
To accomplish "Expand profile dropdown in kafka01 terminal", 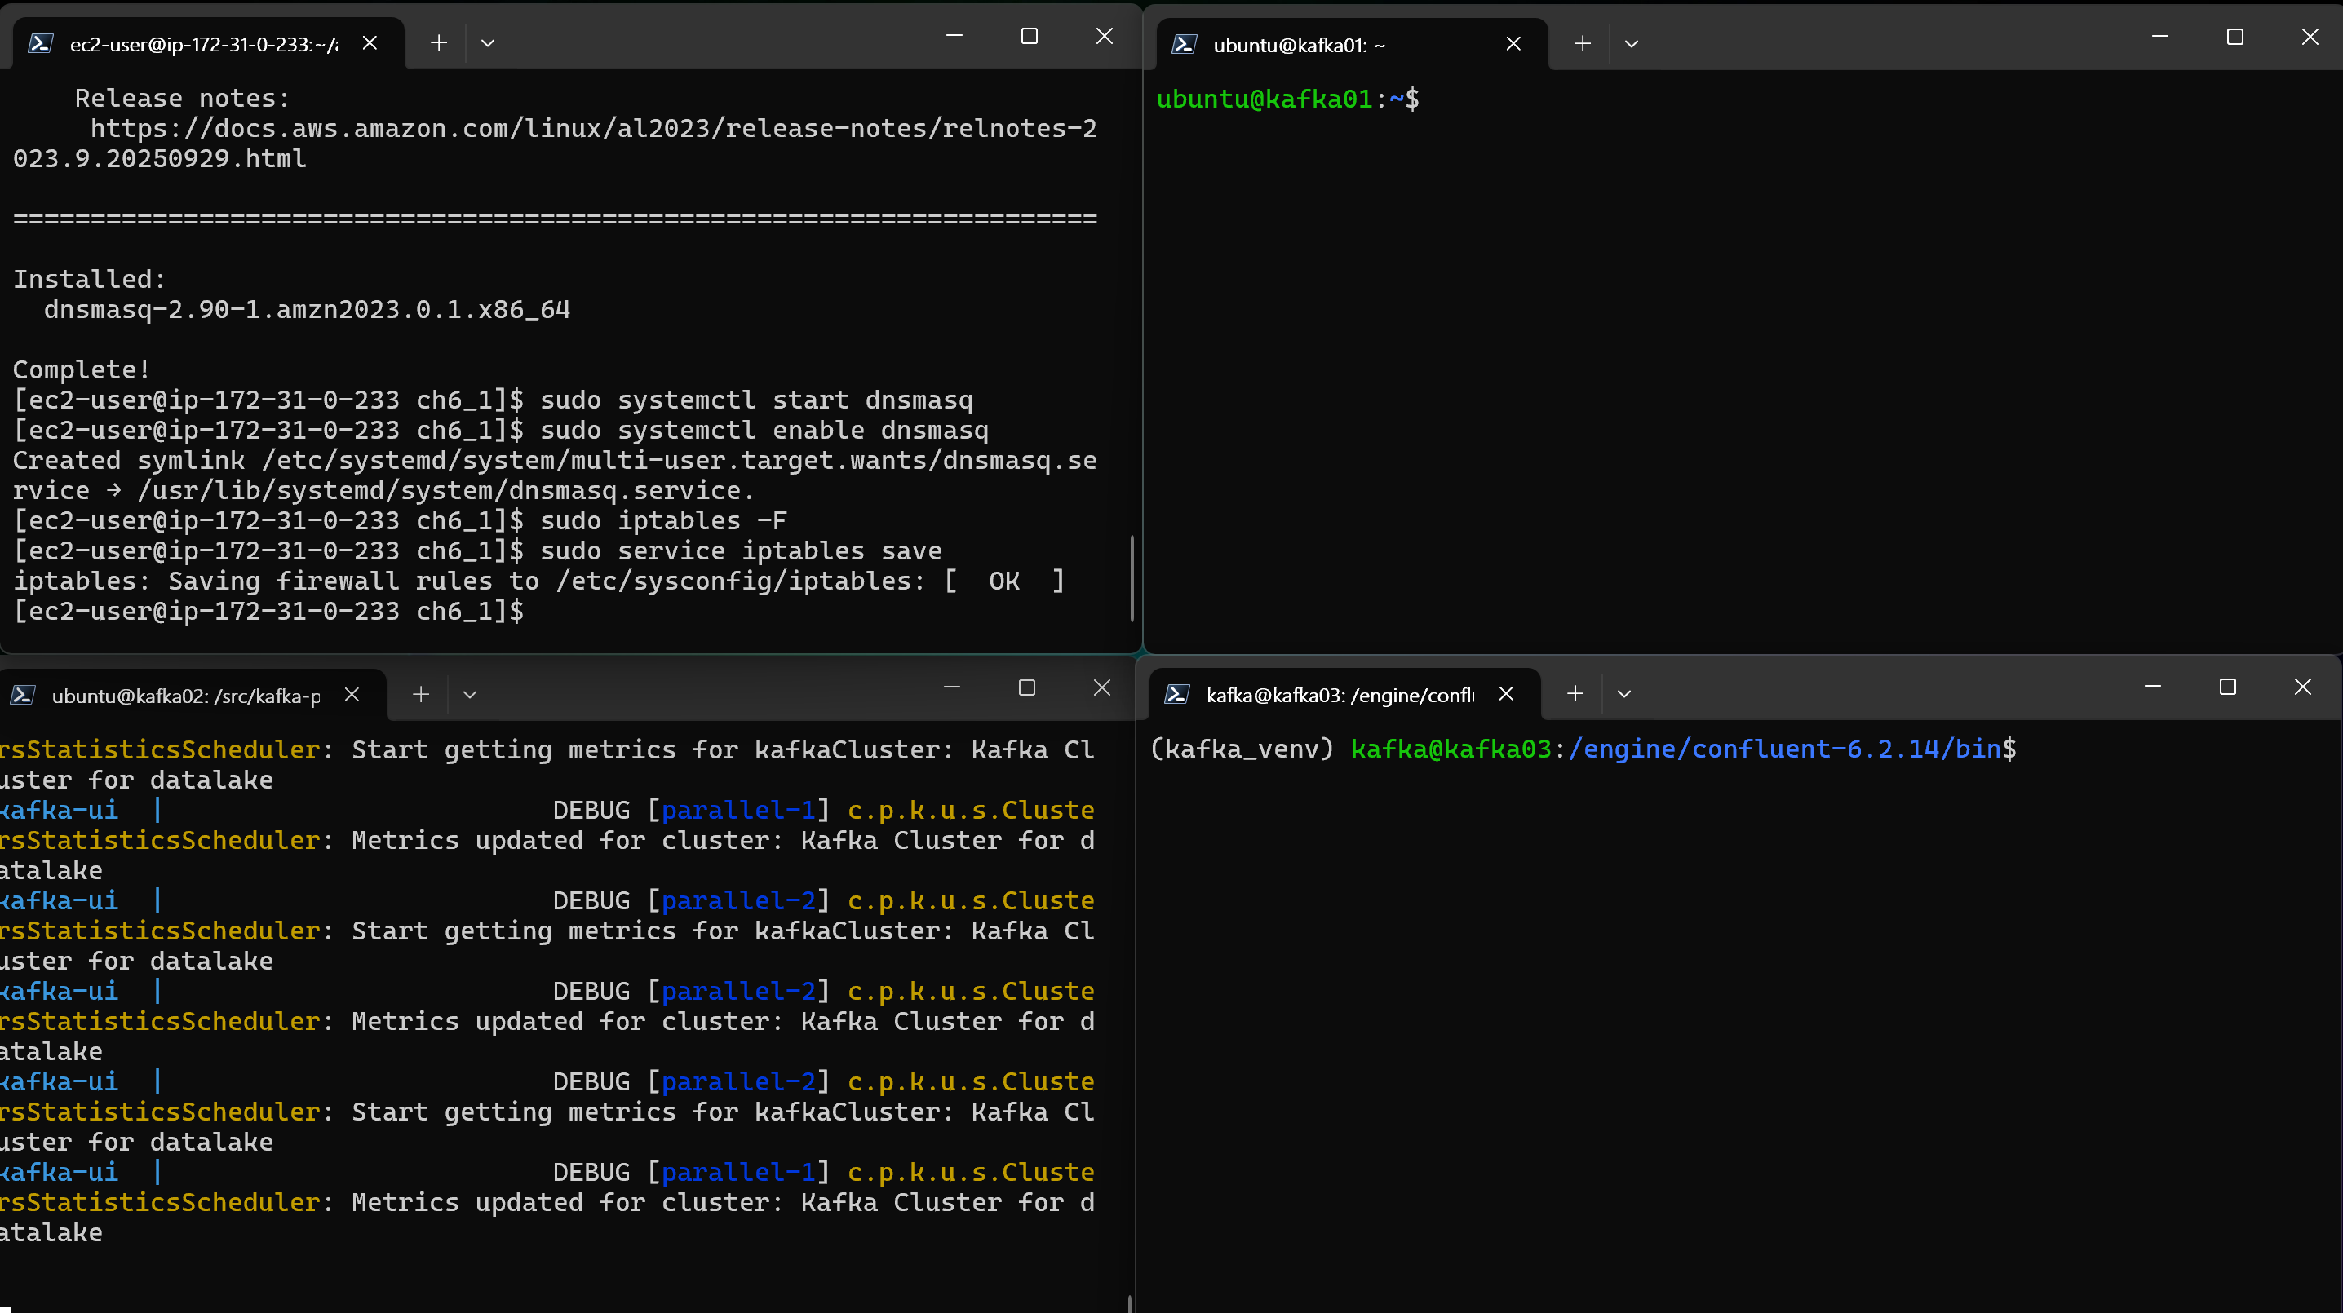I will pyautogui.click(x=1631, y=44).
